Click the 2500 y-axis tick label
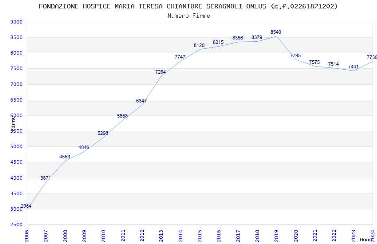Image resolution: width=377 pixels, height=244 pixels. tap(16, 225)
